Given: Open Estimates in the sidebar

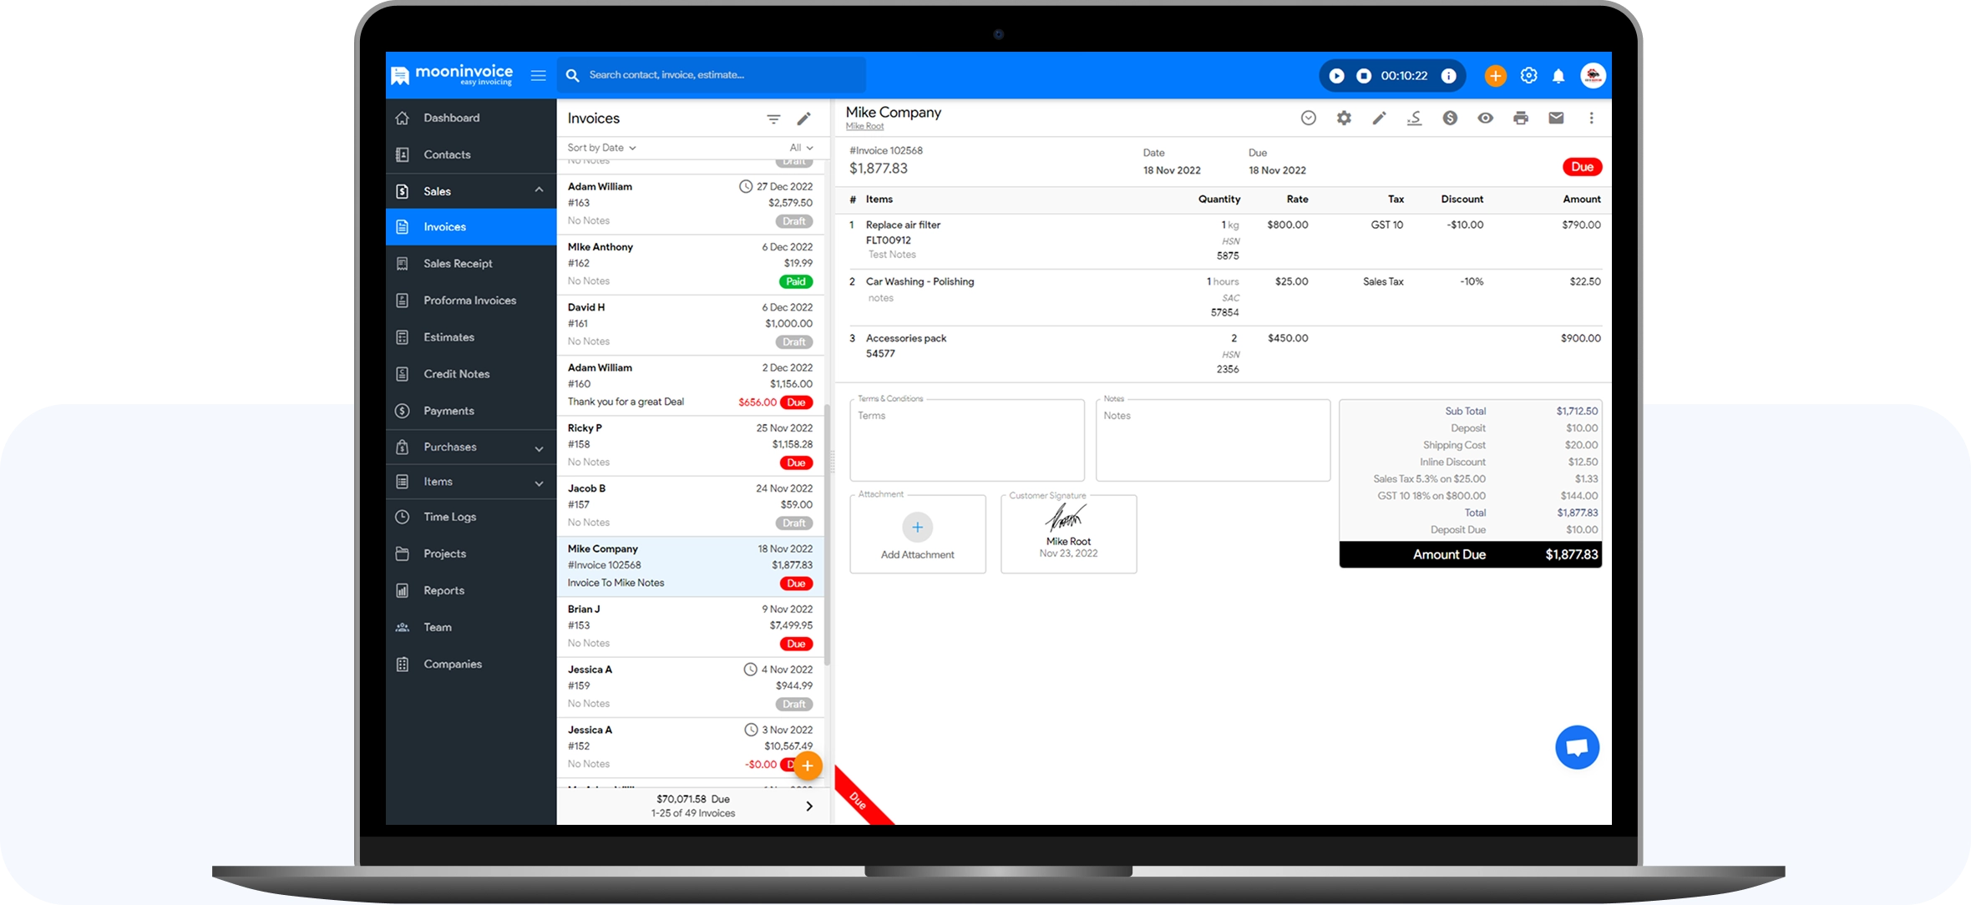Looking at the screenshot, I should click(448, 337).
